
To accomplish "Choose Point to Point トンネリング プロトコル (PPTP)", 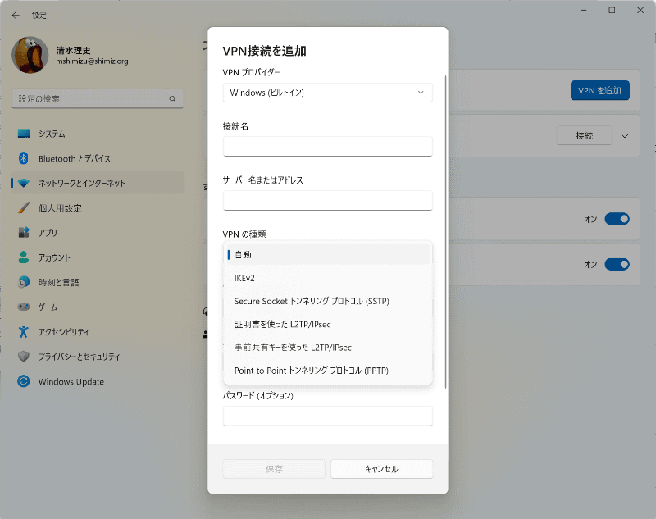I will coord(327,370).
